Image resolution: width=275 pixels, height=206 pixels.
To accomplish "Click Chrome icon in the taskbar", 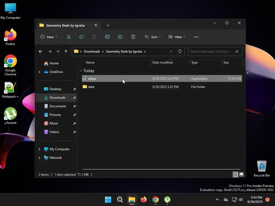I will pos(155,200).
